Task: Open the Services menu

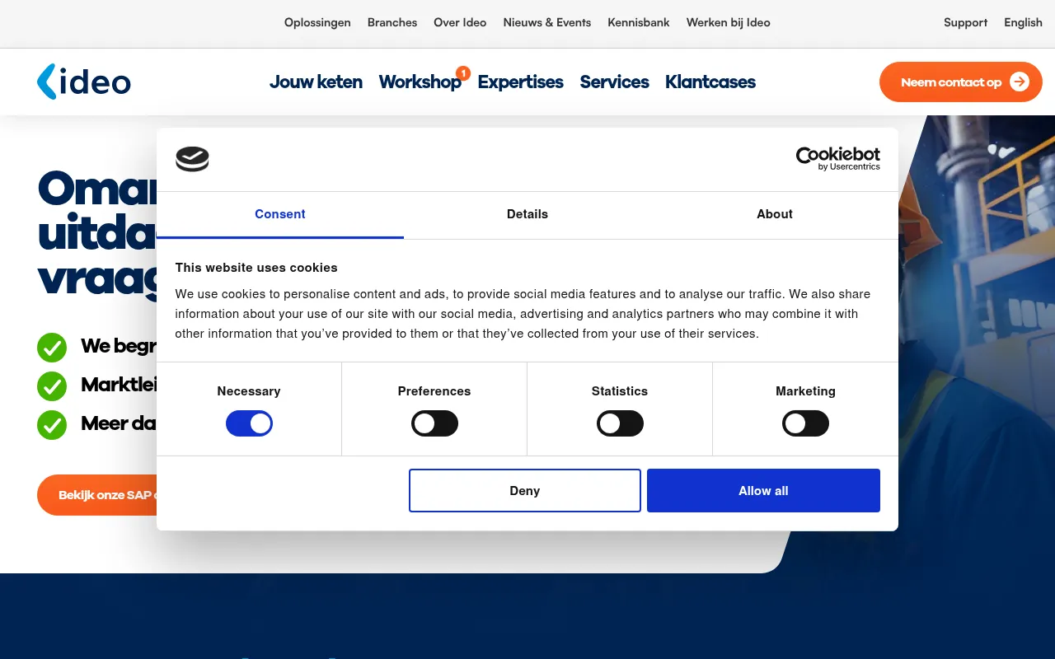Action: [614, 82]
